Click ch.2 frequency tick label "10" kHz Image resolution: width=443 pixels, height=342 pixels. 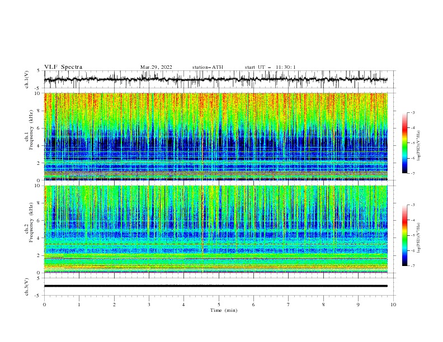click(38, 186)
